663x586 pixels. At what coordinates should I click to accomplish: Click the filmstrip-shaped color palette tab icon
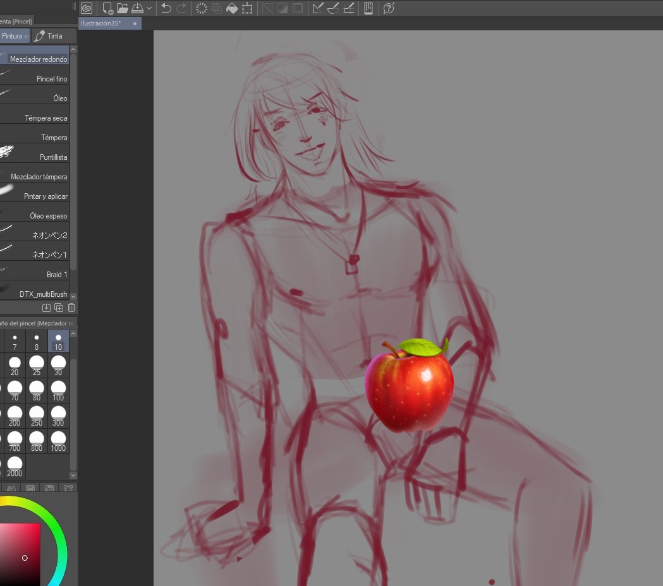(x=30, y=488)
